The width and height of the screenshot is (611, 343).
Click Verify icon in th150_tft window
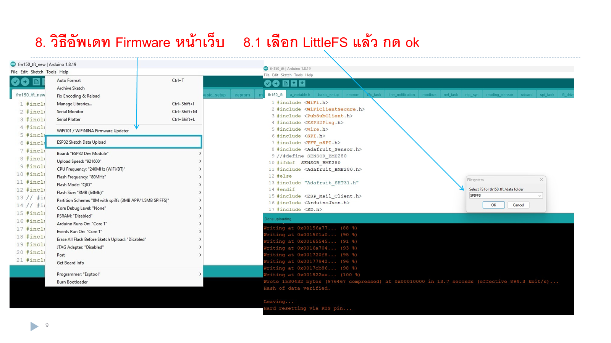[268, 83]
